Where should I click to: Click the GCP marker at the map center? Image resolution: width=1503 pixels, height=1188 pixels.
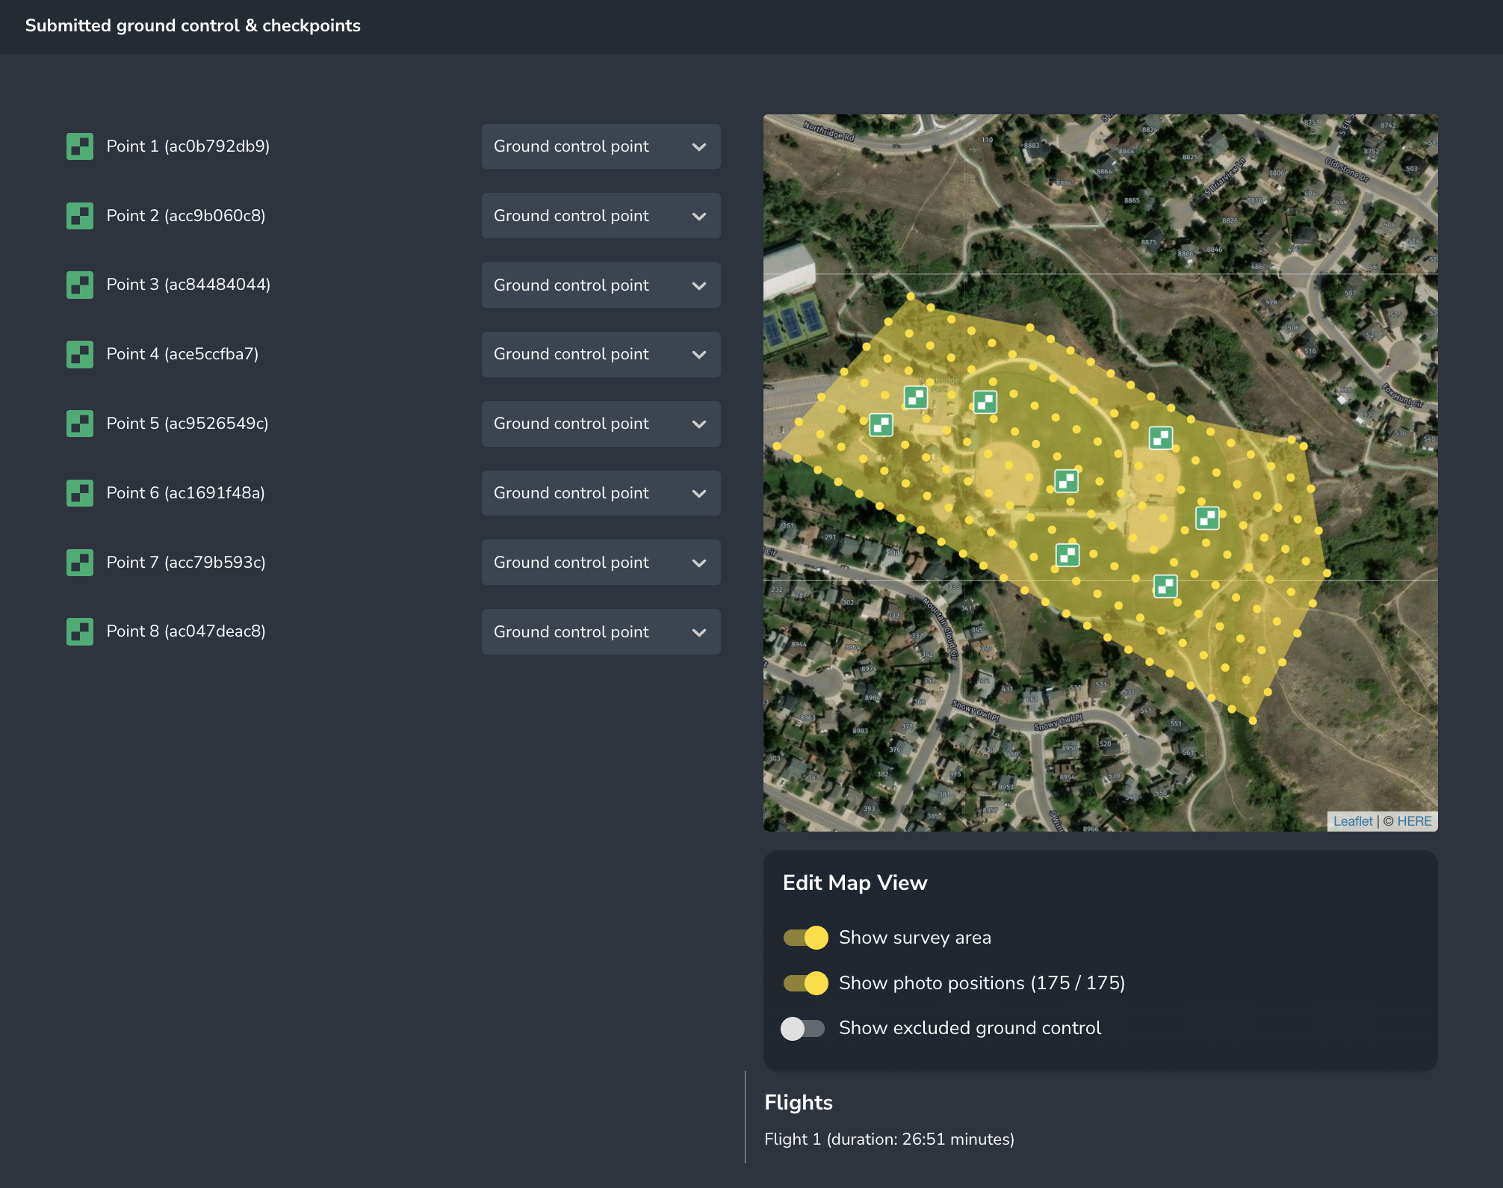click(1067, 481)
